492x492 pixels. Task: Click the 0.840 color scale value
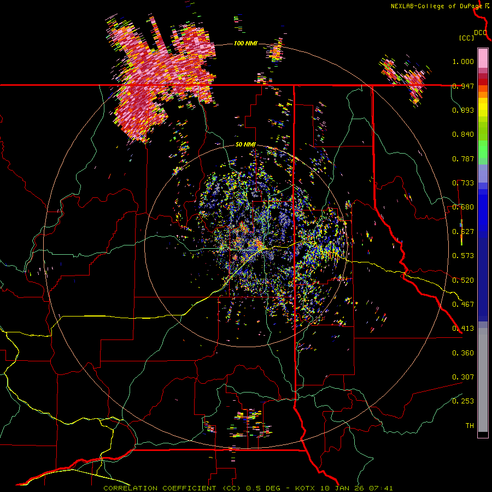[463, 134]
